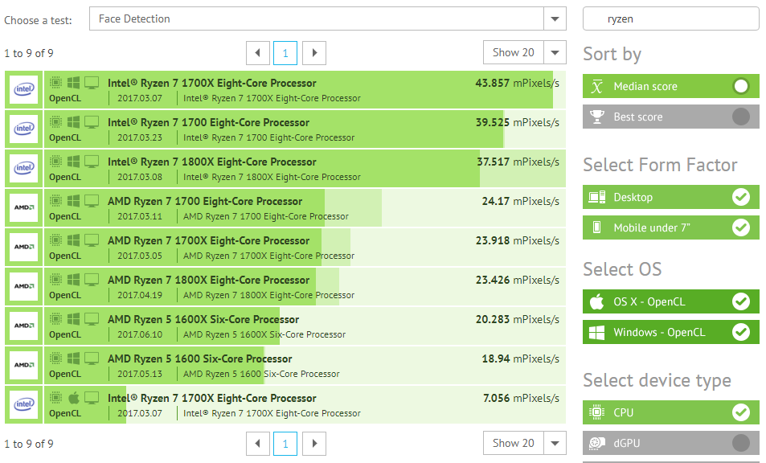Go to next page using bottom right arrow
Viewport: 766px width, 463px height.
(x=314, y=444)
